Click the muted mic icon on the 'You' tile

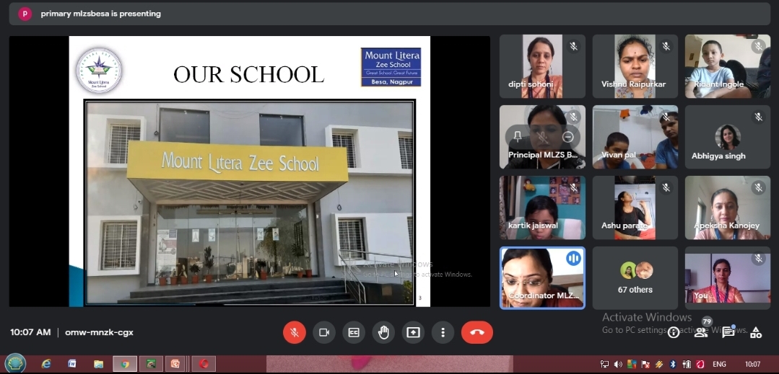point(758,259)
